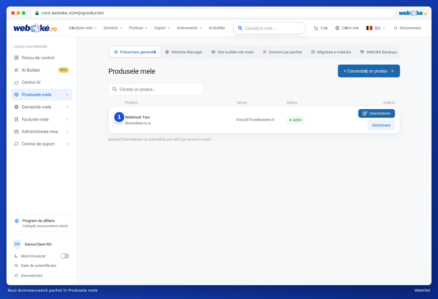The width and height of the screenshot is (438, 299).
Task: Click Comandați un produs button
Action: [x=369, y=71]
